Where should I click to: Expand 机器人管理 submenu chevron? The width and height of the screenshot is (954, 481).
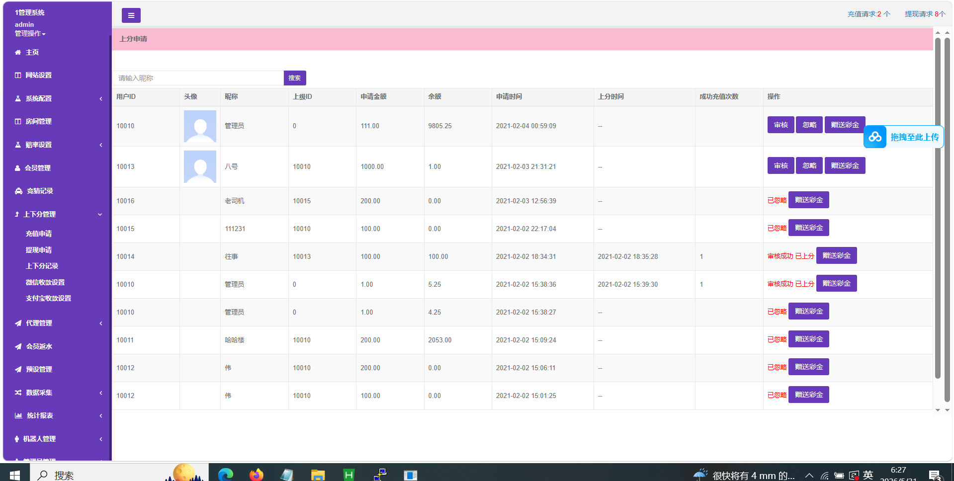tap(101, 439)
